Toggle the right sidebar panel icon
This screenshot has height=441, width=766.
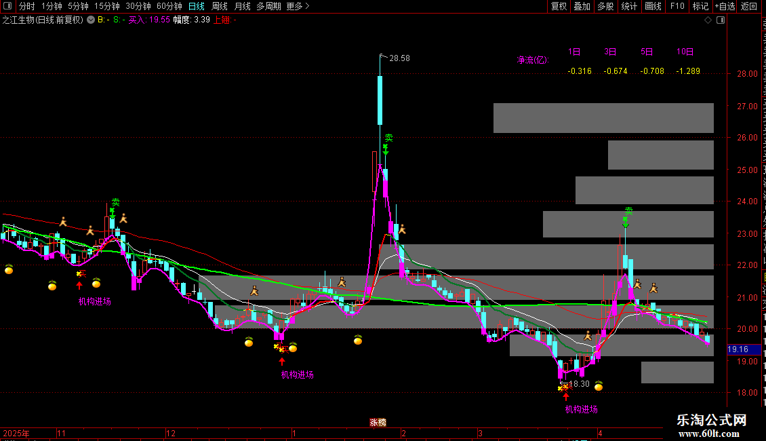coord(721,20)
